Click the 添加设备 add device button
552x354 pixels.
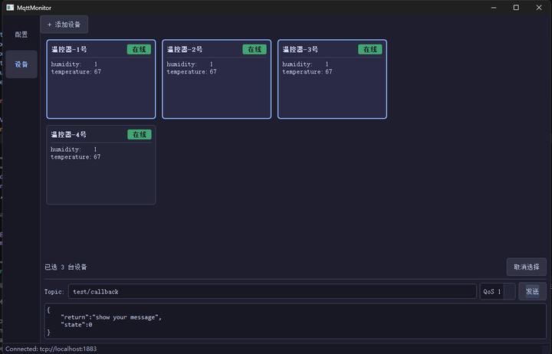click(64, 25)
